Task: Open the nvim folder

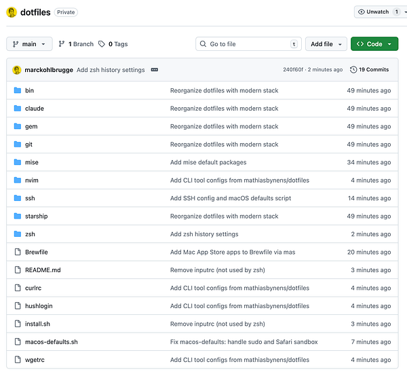Action: tap(32, 181)
